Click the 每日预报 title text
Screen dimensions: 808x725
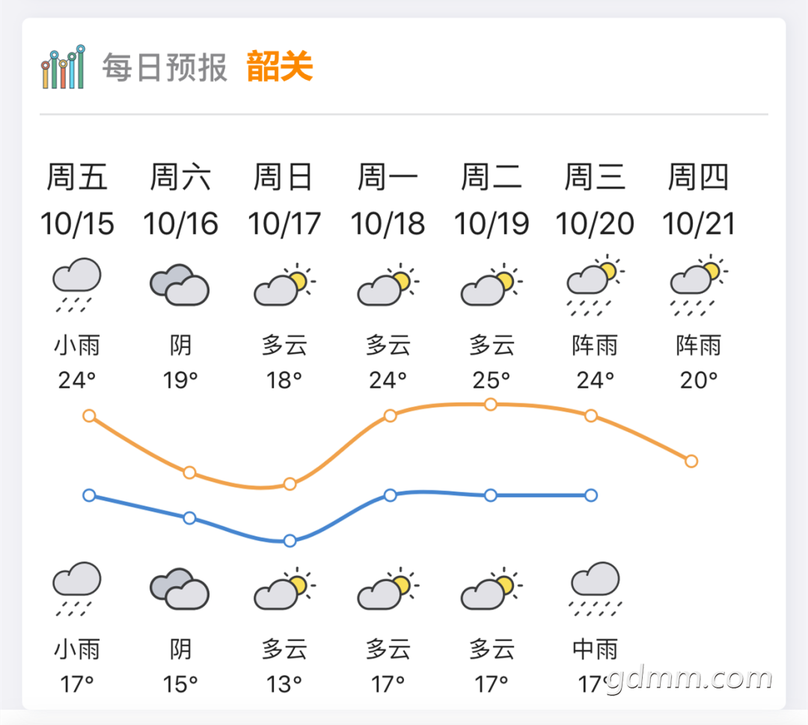(x=165, y=67)
